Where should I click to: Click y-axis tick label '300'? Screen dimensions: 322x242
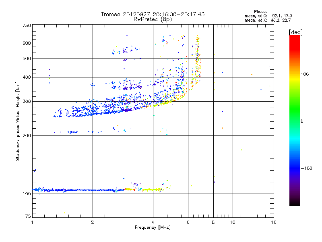pos(27,102)
